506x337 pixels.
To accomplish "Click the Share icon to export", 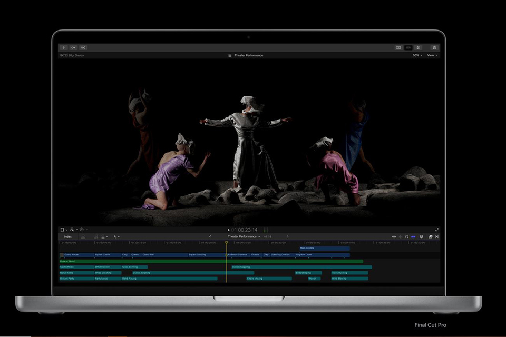I will tap(434, 47).
